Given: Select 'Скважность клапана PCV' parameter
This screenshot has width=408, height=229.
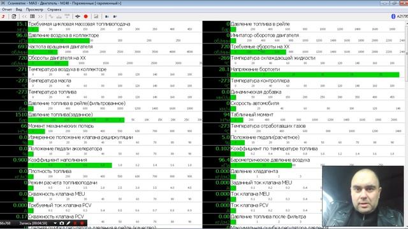Looking at the screenshot, I should click(x=56, y=216).
